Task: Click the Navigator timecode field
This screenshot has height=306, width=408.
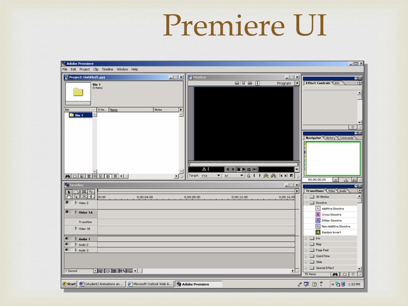Action: click(317, 180)
